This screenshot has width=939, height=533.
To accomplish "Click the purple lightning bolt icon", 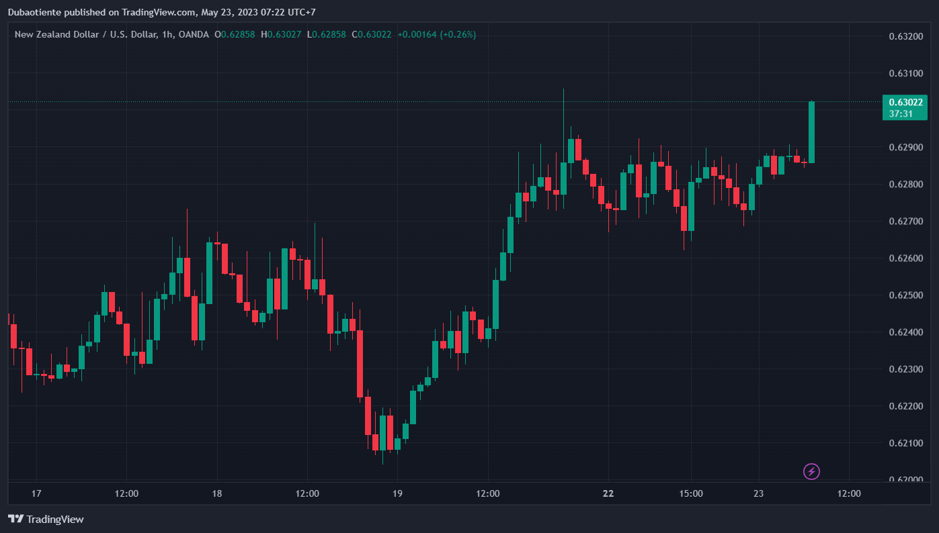I will point(811,471).
